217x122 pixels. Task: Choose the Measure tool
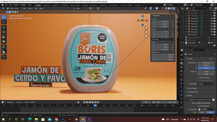[4, 52]
